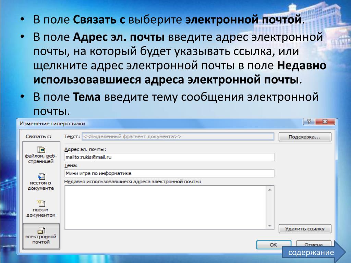Go to содержание arrow link
Screen dimensions: 351x263
pyautogui.click(x=314, y=252)
